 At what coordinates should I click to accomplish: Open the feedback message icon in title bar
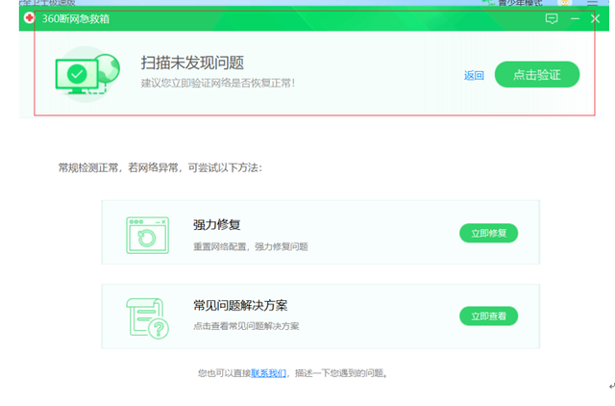552,18
